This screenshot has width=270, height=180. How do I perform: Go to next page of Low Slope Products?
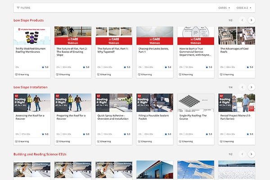pos(252,20)
